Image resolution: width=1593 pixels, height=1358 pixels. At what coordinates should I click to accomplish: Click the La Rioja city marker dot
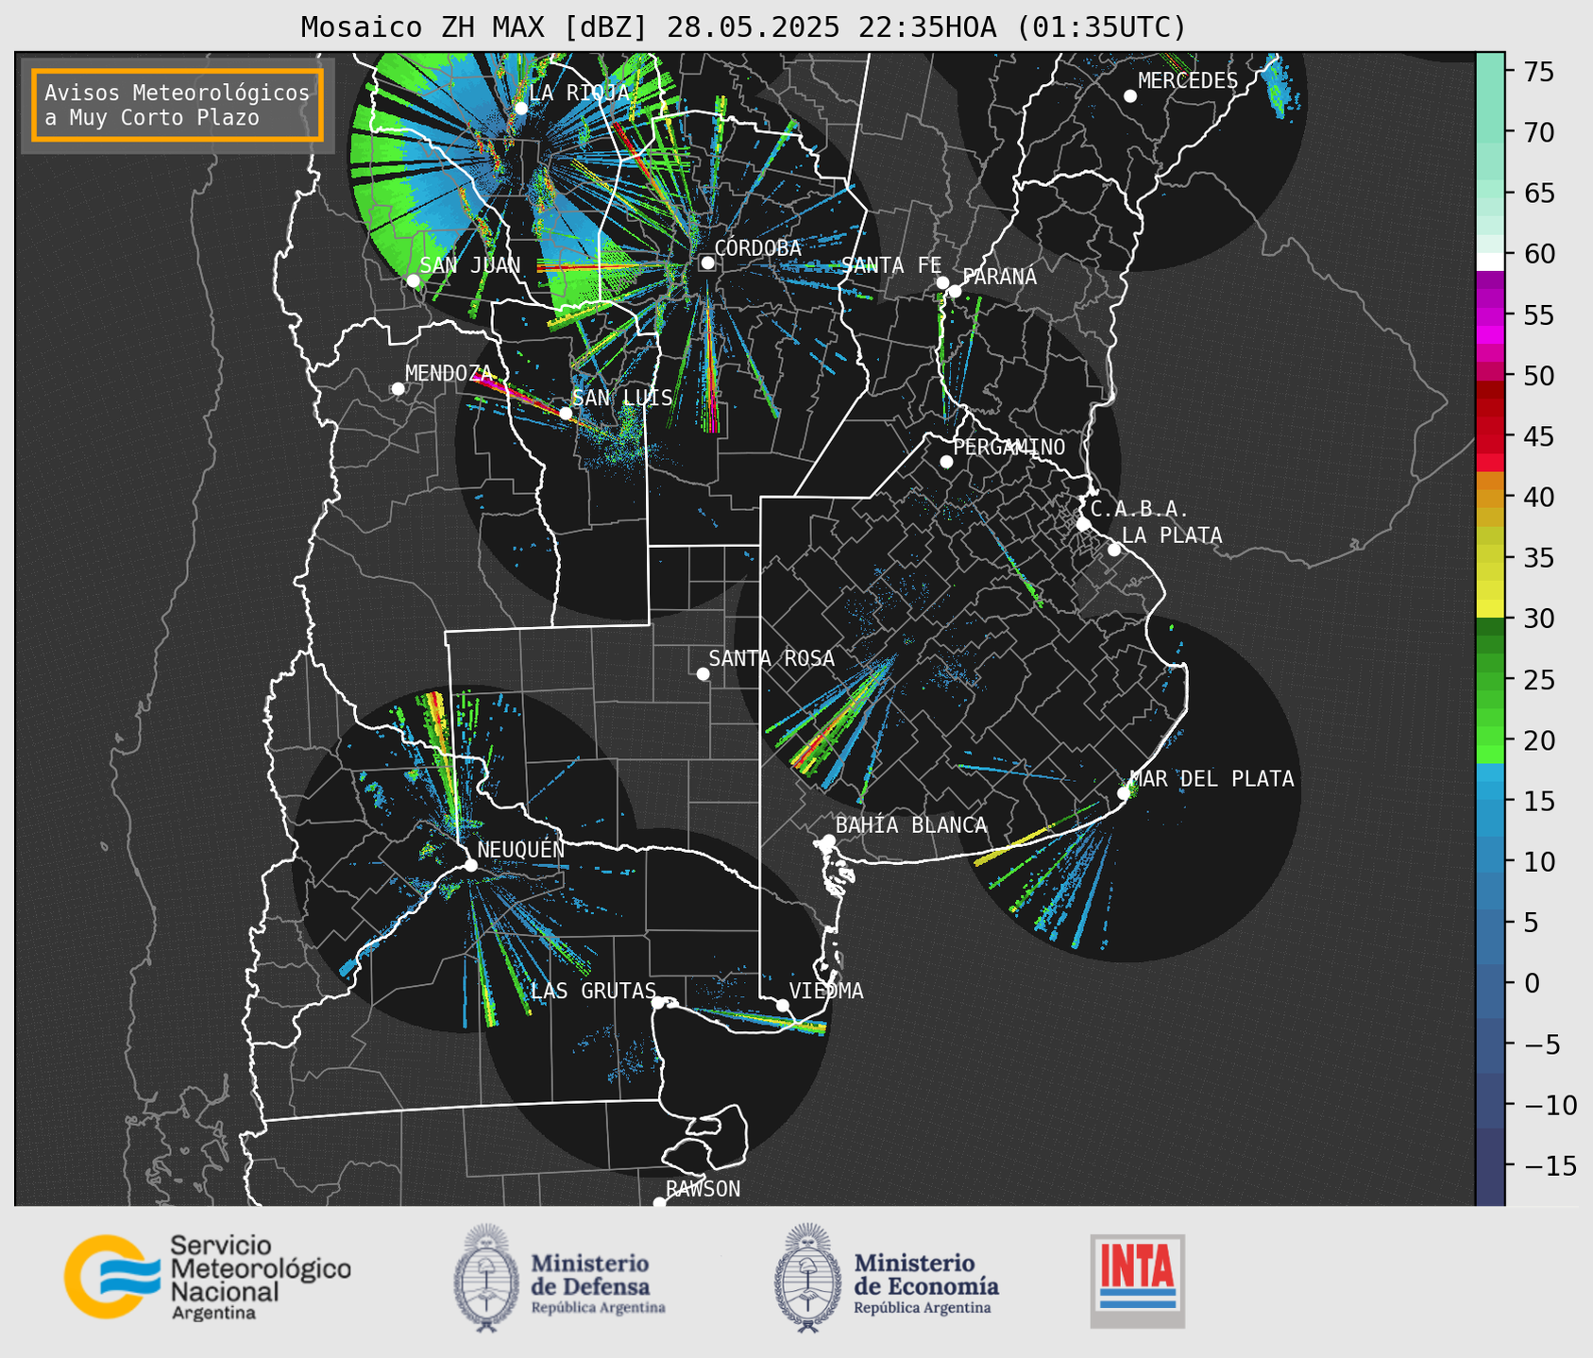520,109
